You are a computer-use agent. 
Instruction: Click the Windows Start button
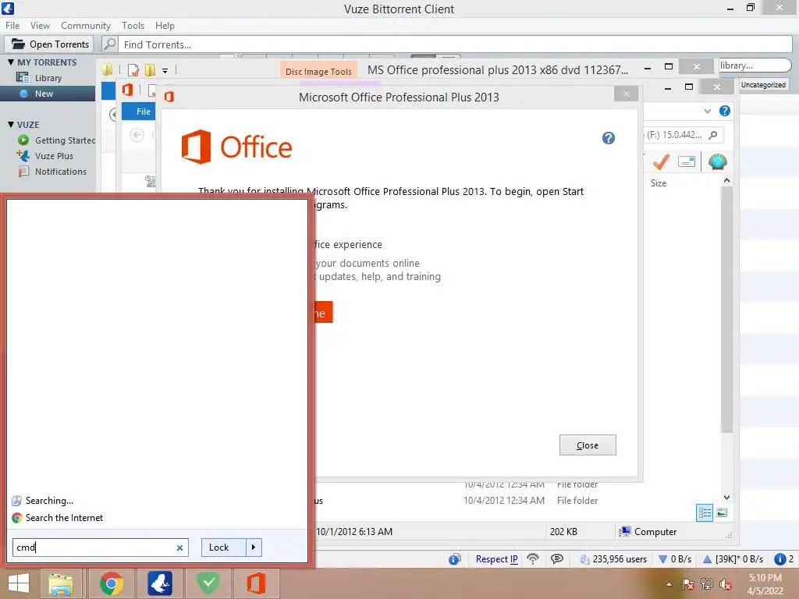(x=19, y=583)
